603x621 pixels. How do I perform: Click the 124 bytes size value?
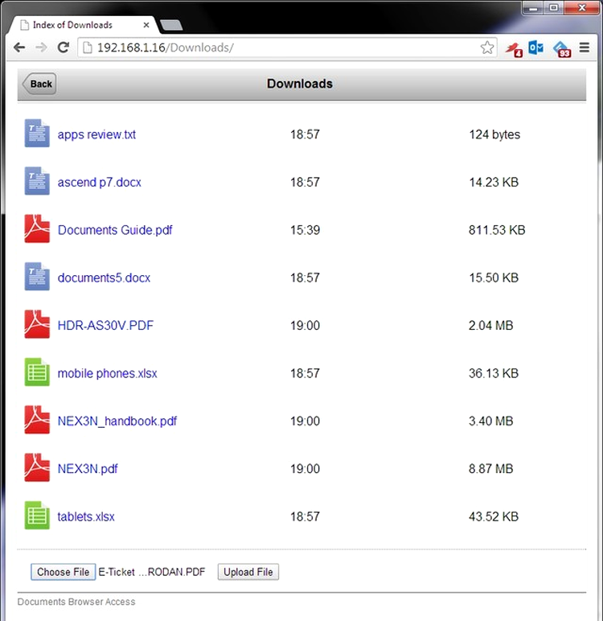click(x=494, y=134)
